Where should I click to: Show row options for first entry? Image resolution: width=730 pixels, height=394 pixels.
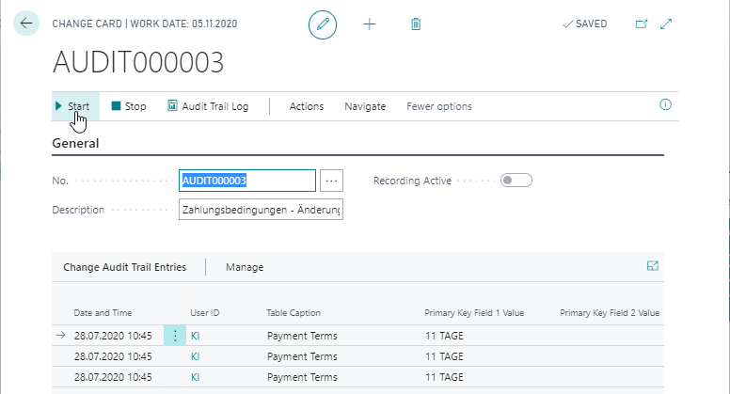[x=175, y=336]
